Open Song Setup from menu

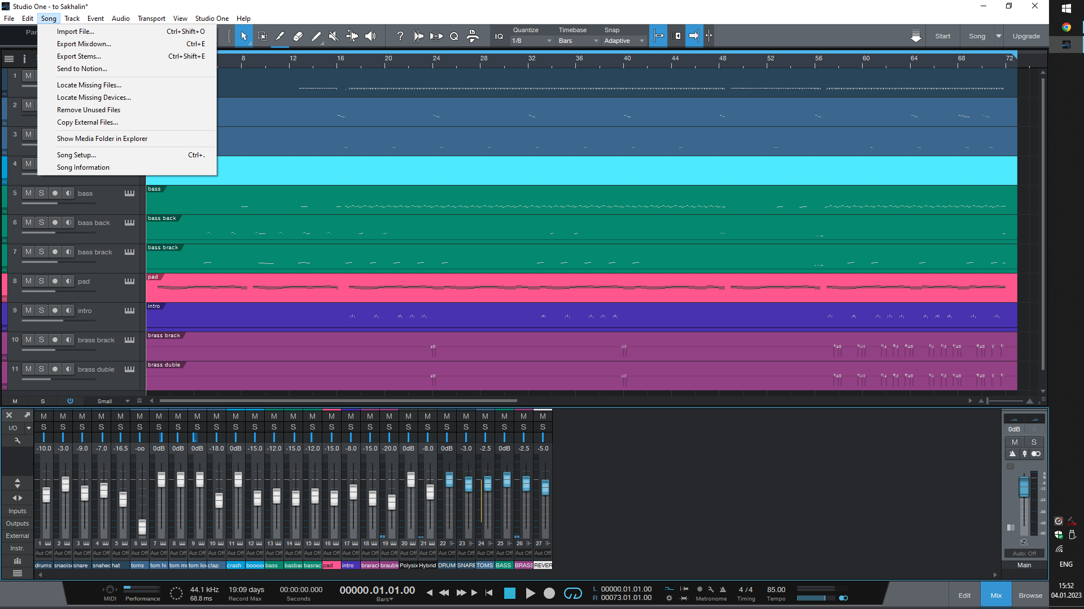point(76,155)
